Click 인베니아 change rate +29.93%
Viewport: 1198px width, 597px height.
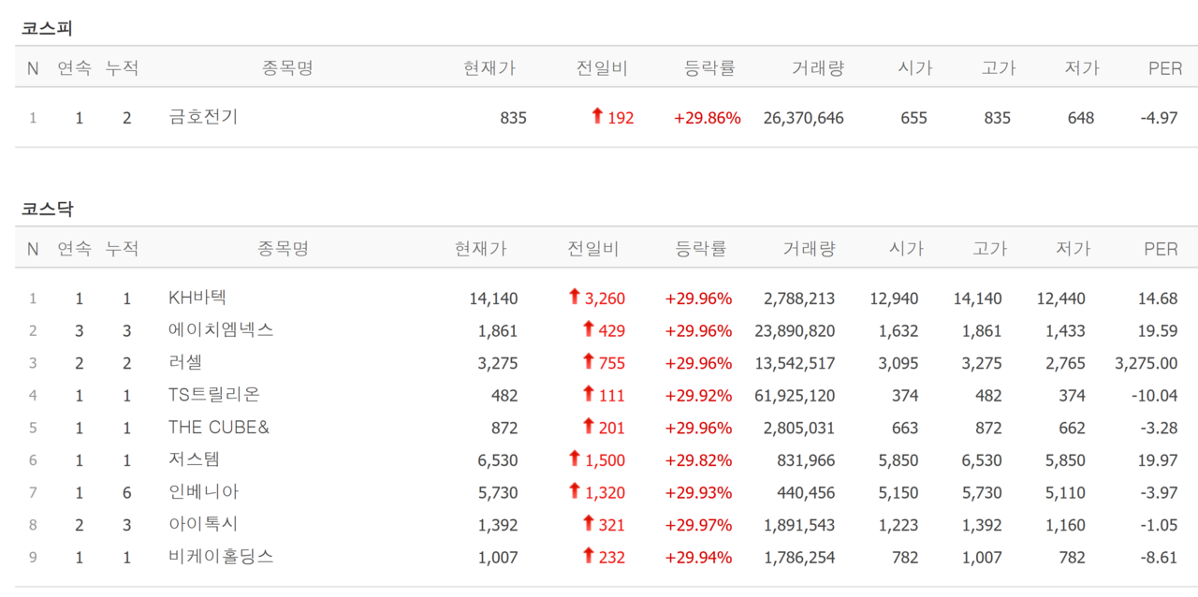pos(698,492)
